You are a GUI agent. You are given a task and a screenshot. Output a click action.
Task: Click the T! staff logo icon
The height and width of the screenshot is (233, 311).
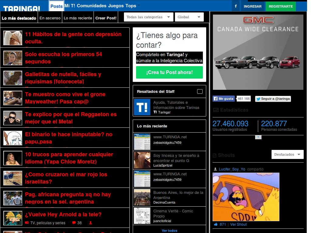pos(142,107)
